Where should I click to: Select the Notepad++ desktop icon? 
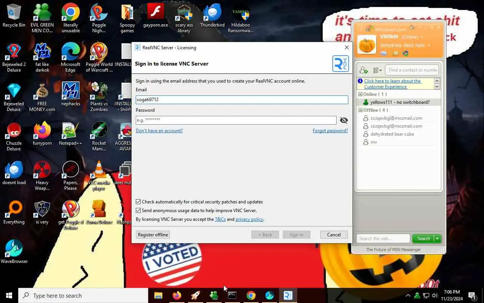70,133
